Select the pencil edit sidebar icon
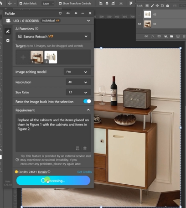The height and width of the screenshot is (208, 186). (8, 31)
